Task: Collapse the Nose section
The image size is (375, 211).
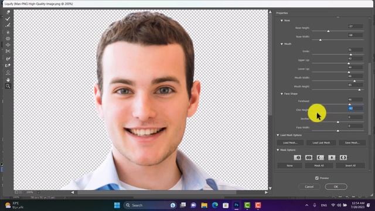Action: pos(282,21)
